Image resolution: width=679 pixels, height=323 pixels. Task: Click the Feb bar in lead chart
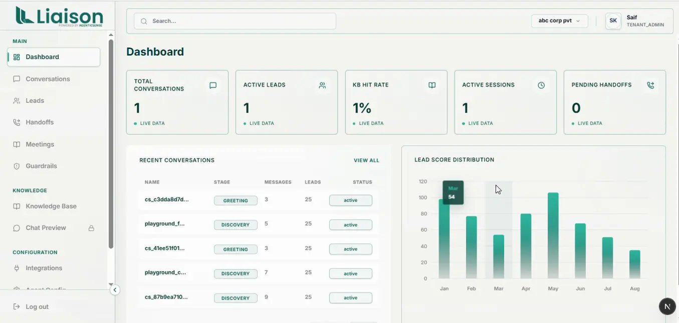[x=472, y=247]
